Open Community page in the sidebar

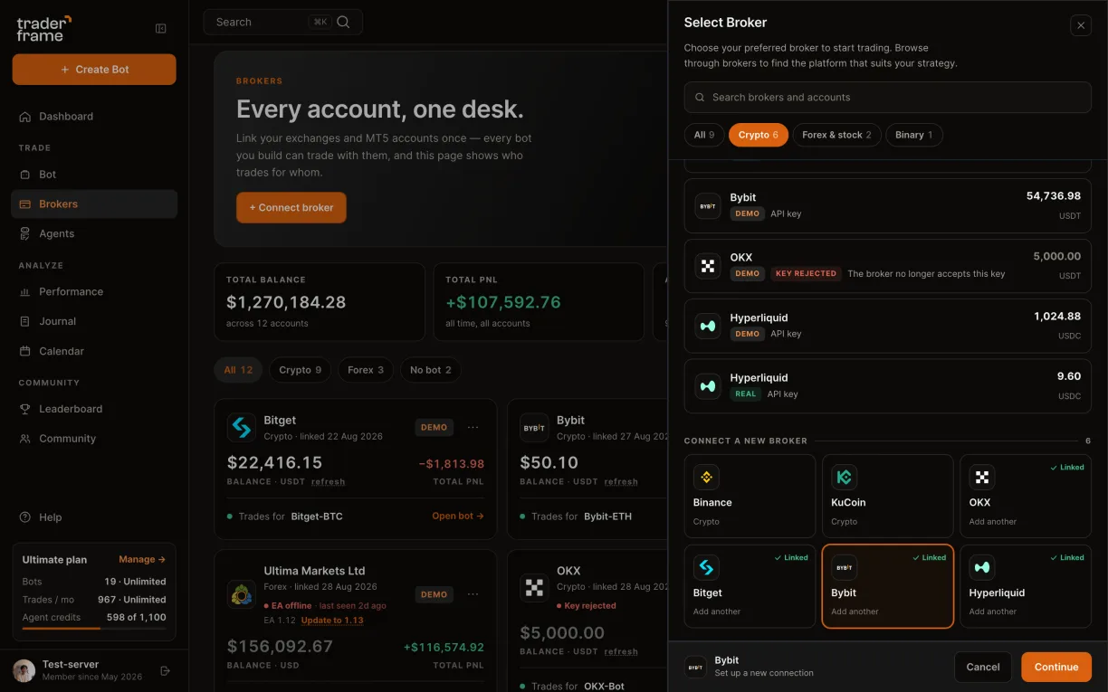pyautogui.click(x=94, y=439)
